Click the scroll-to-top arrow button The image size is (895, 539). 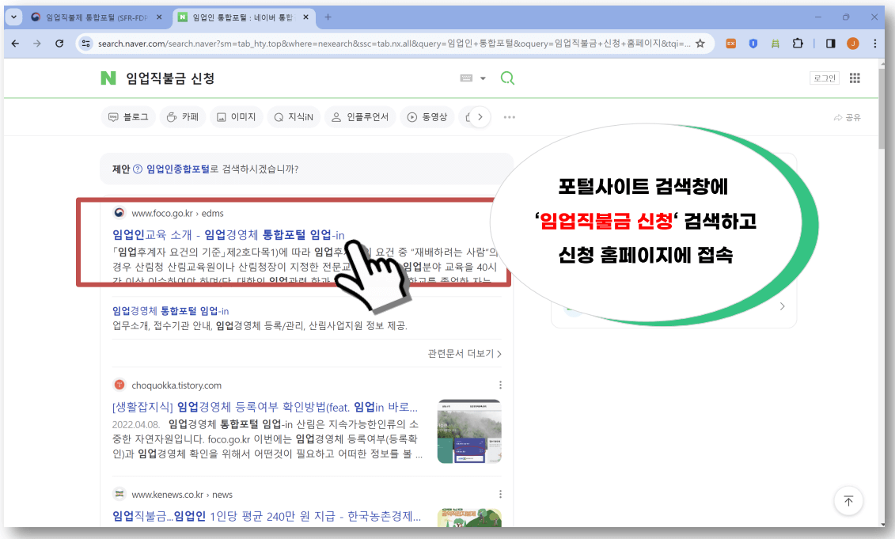pos(848,501)
